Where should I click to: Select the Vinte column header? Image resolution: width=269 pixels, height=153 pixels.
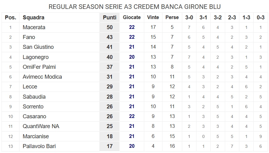pyautogui.click(x=153, y=18)
